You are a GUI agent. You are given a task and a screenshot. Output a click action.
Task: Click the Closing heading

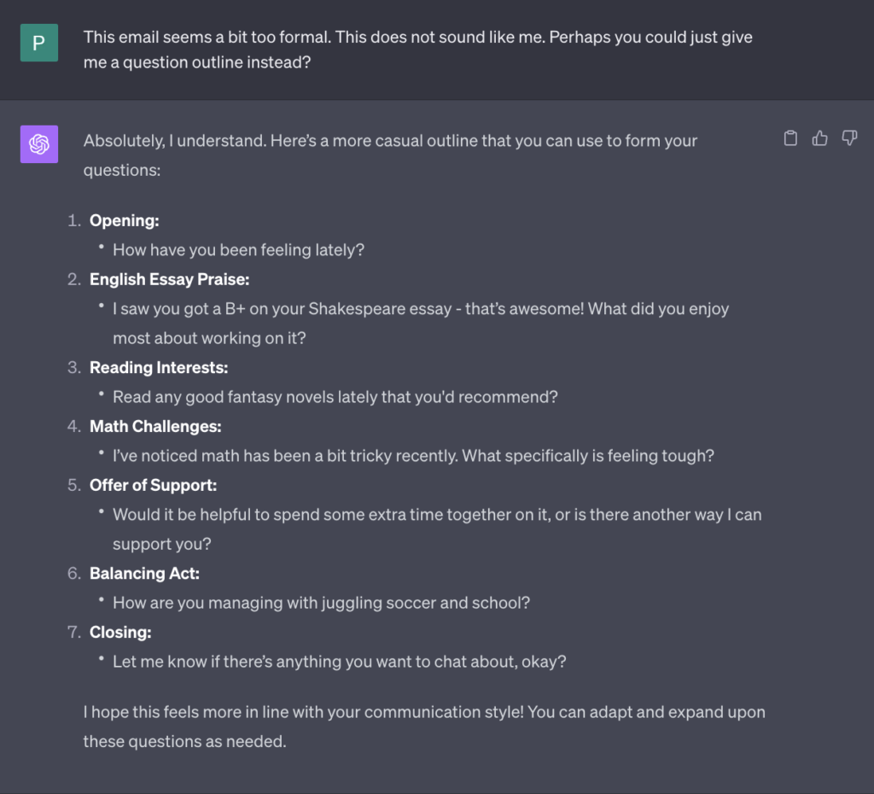coord(120,633)
